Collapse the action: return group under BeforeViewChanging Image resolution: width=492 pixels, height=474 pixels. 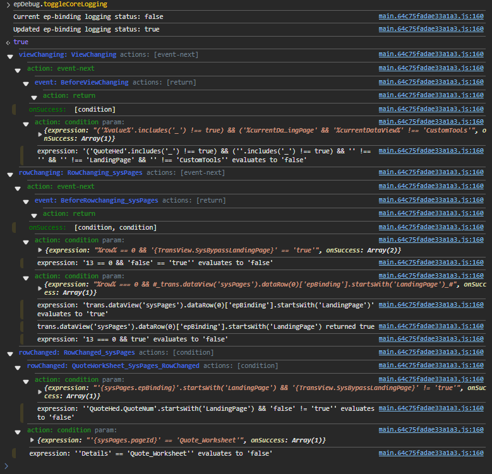[34, 97]
